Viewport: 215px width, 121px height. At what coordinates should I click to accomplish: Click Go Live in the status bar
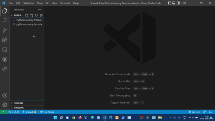[194, 112]
